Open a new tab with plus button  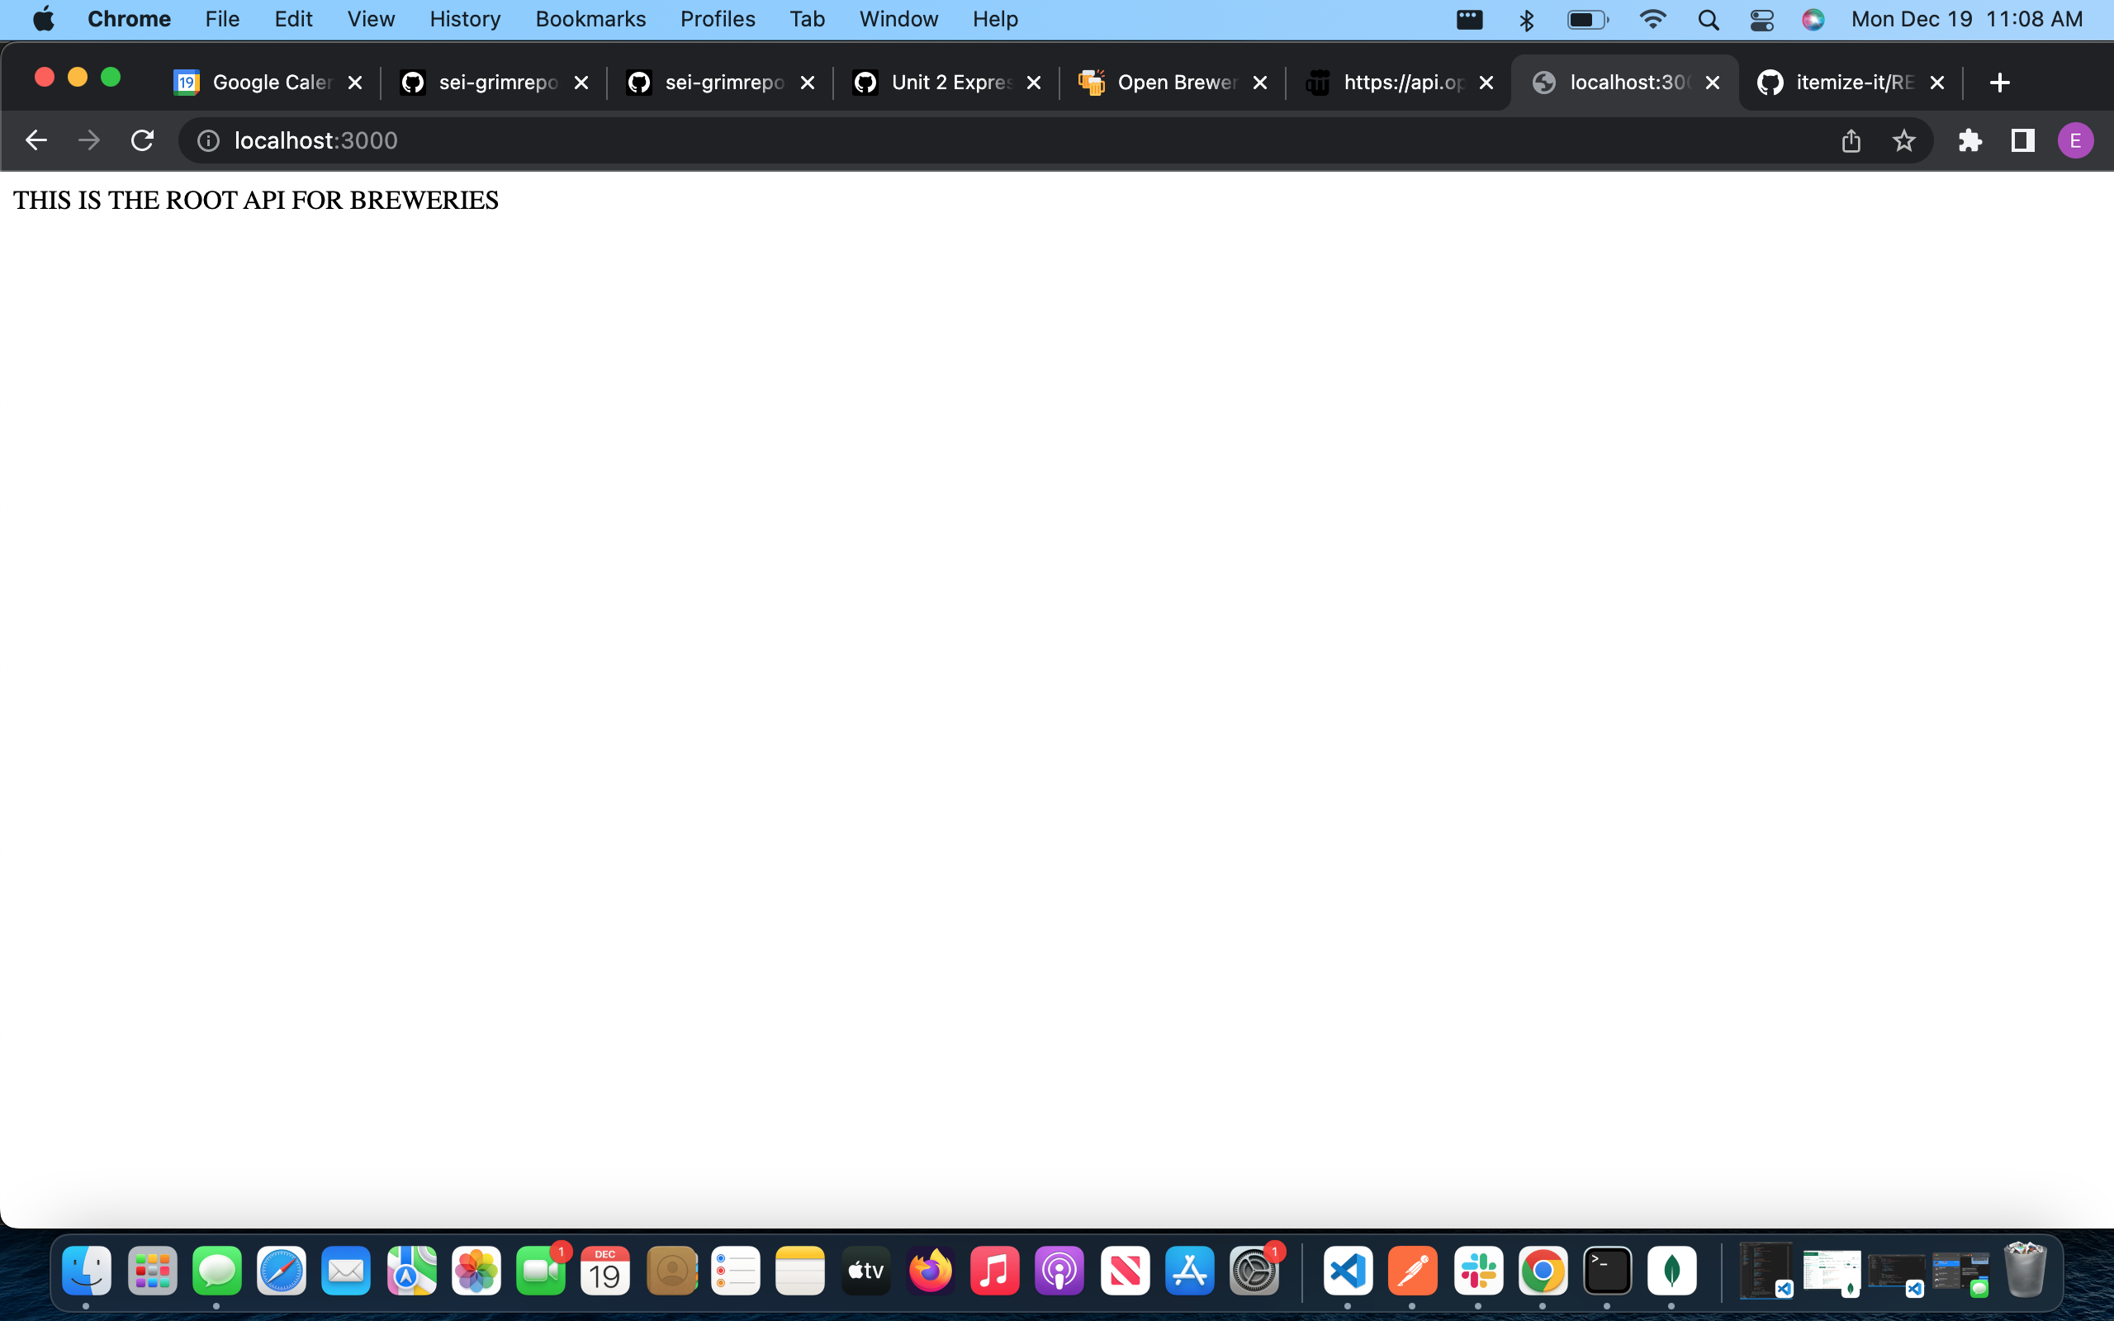tap(1999, 83)
